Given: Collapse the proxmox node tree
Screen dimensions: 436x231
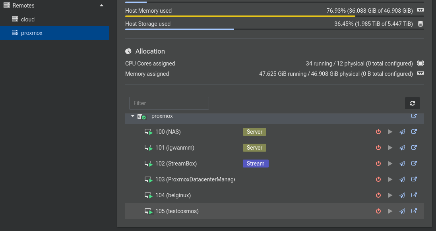Looking at the screenshot, I should coord(133,116).
